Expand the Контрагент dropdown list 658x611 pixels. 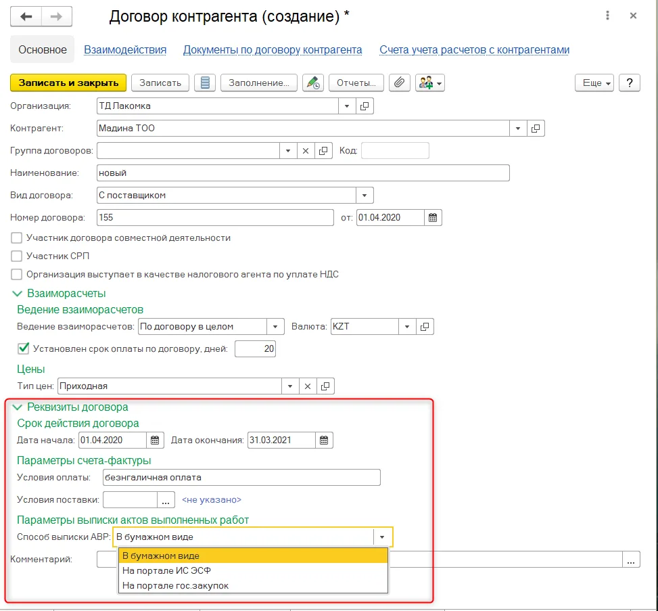click(518, 129)
